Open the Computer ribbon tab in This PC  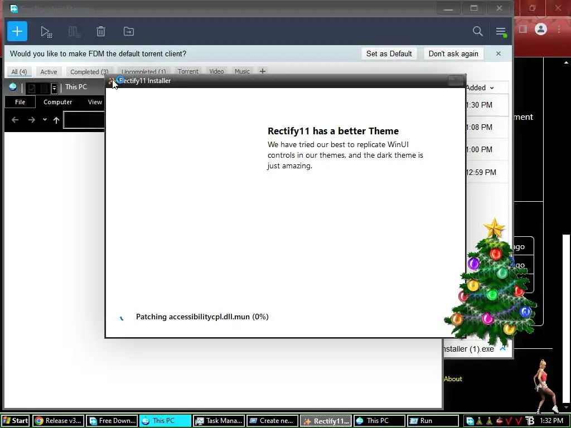click(x=57, y=102)
